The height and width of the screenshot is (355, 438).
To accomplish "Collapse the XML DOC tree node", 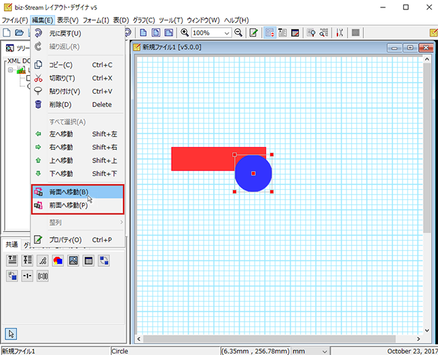I will (x=10, y=70).
